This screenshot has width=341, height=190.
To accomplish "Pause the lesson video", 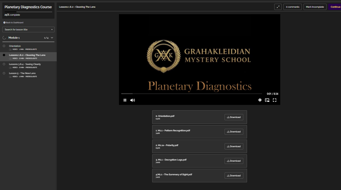I will (125, 100).
